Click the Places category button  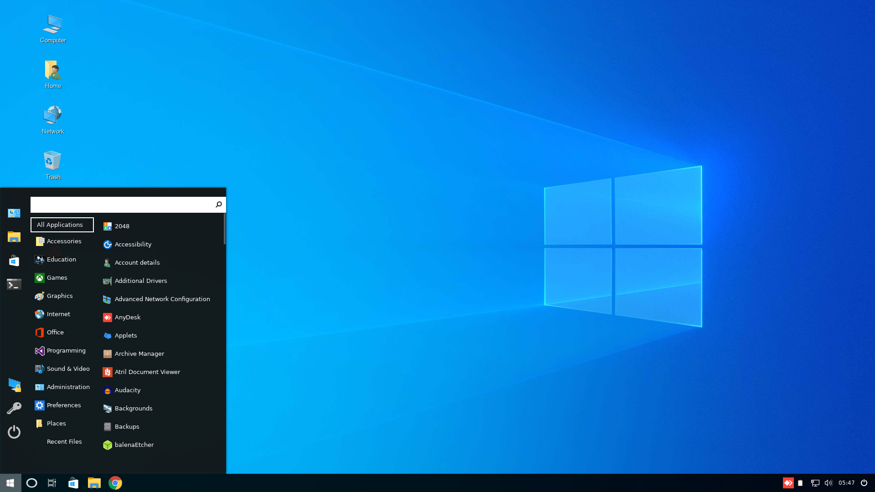57,423
